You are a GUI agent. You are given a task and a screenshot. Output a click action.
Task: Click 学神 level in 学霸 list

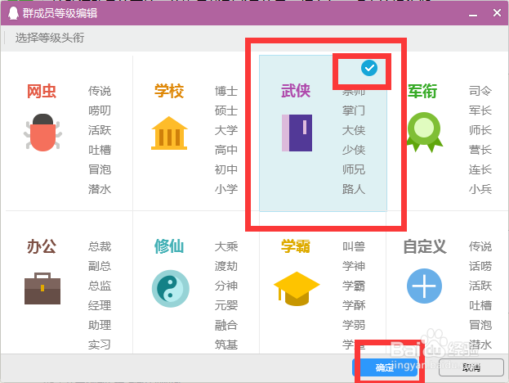point(354,266)
